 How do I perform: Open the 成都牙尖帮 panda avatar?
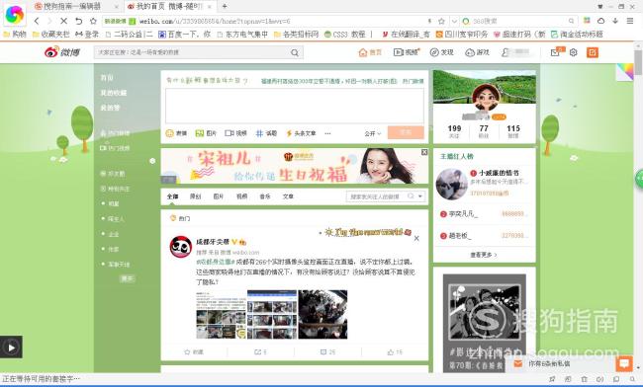[181, 247]
